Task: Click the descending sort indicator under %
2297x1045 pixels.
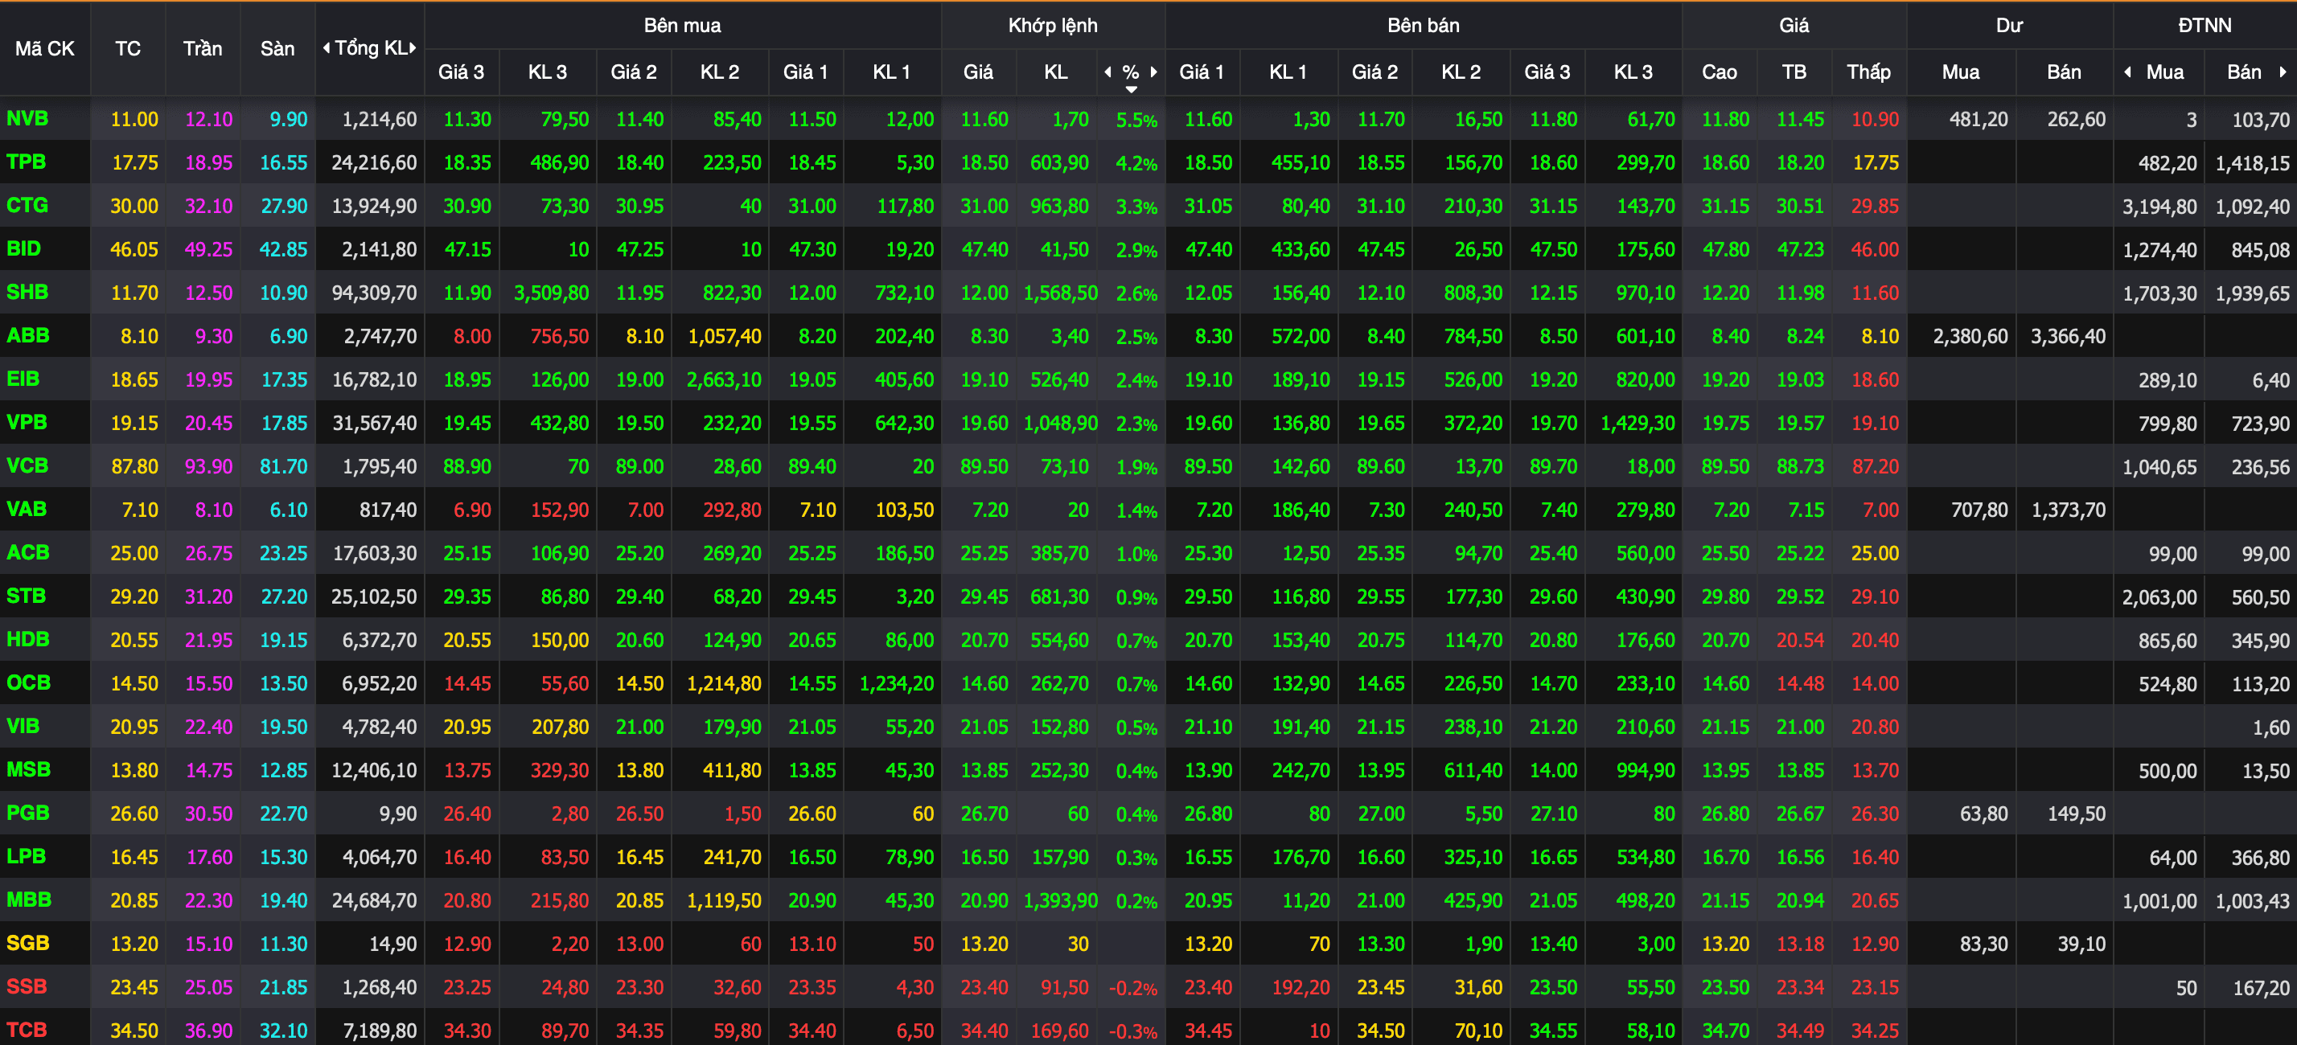Action: tap(1132, 89)
